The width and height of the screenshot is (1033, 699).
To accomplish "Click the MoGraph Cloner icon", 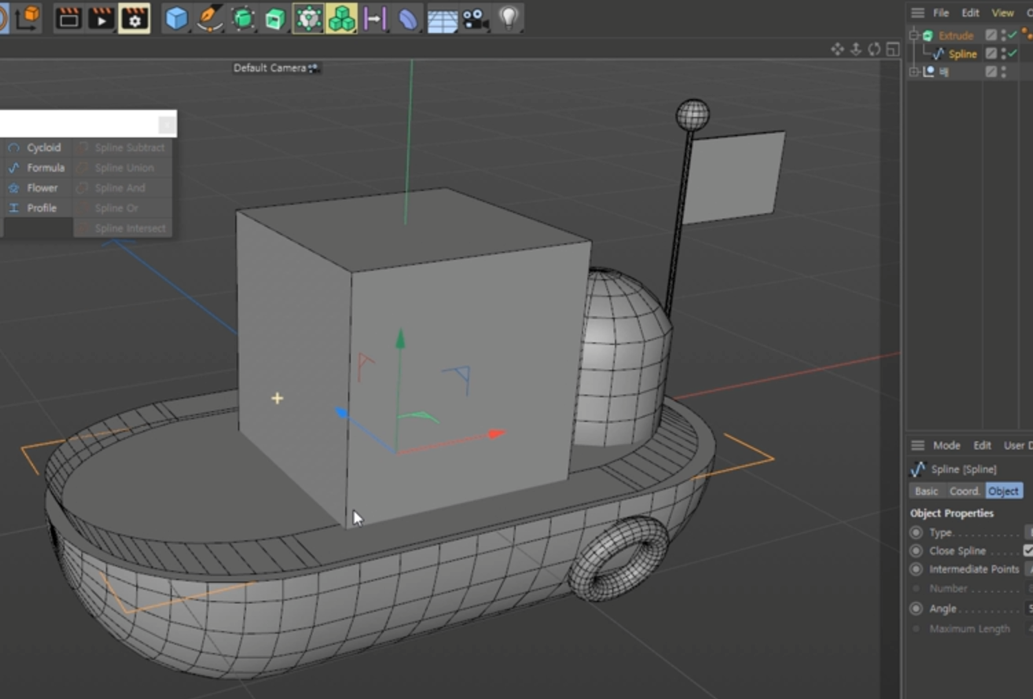I will tap(308, 18).
